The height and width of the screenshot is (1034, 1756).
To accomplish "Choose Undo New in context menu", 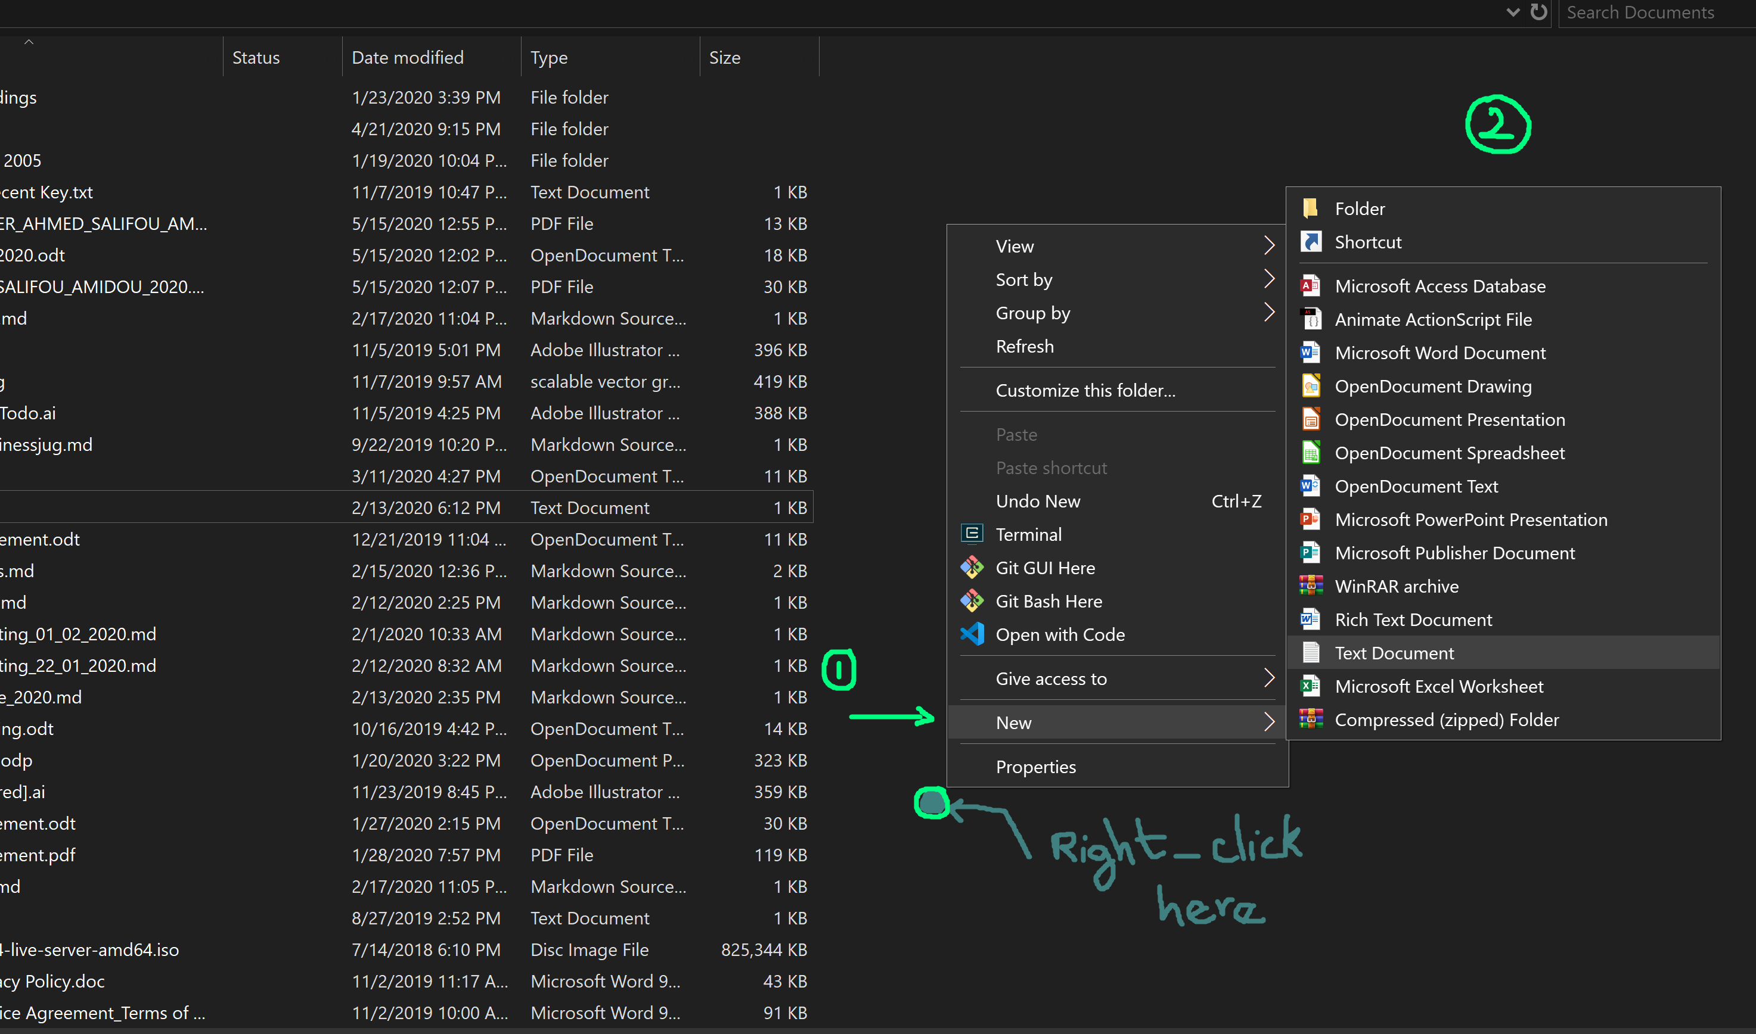I will 1118,502.
